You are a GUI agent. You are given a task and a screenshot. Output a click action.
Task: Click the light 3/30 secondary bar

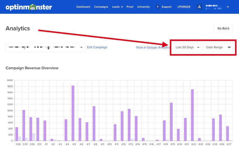pyautogui.click(x=33, y=137)
